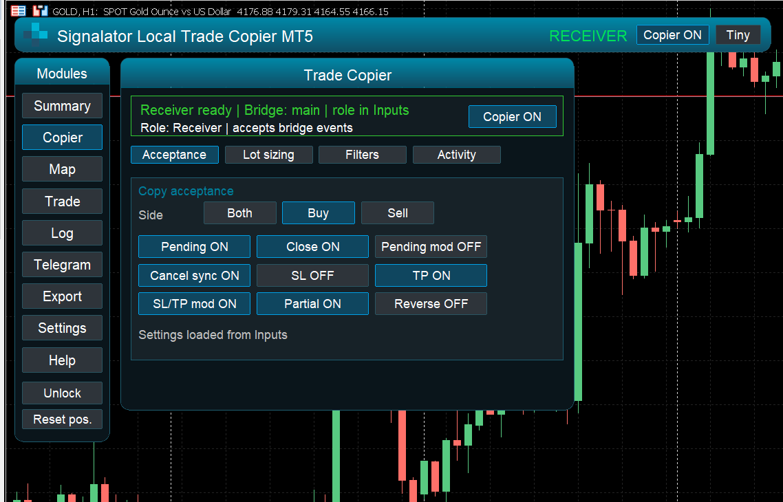Open the Copier module

tap(62, 138)
